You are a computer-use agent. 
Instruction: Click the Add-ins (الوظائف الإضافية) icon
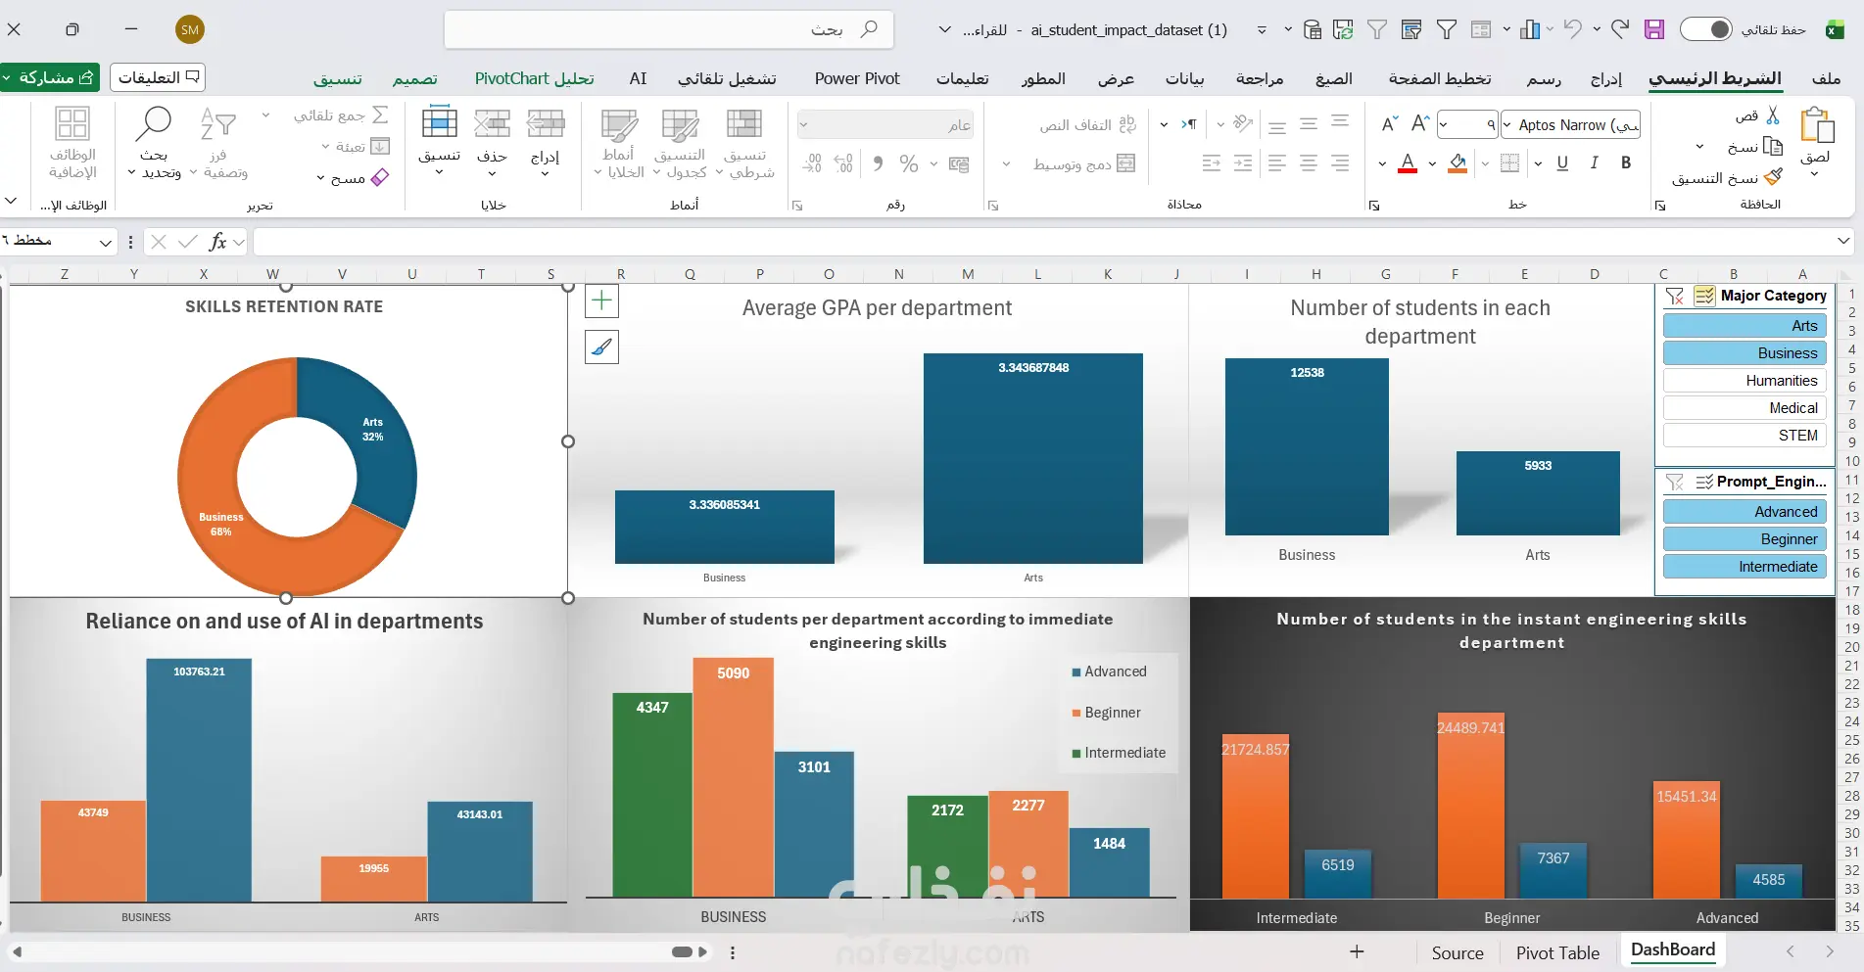coord(72,124)
